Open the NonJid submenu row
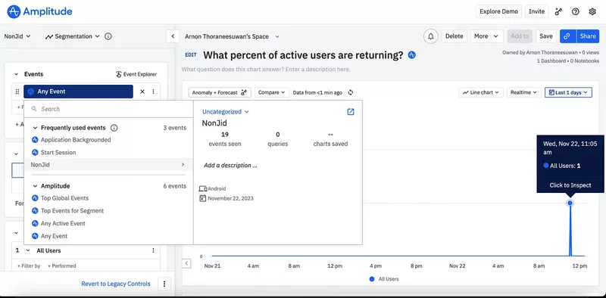Viewport: 606px width, 298px height. click(x=108, y=165)
